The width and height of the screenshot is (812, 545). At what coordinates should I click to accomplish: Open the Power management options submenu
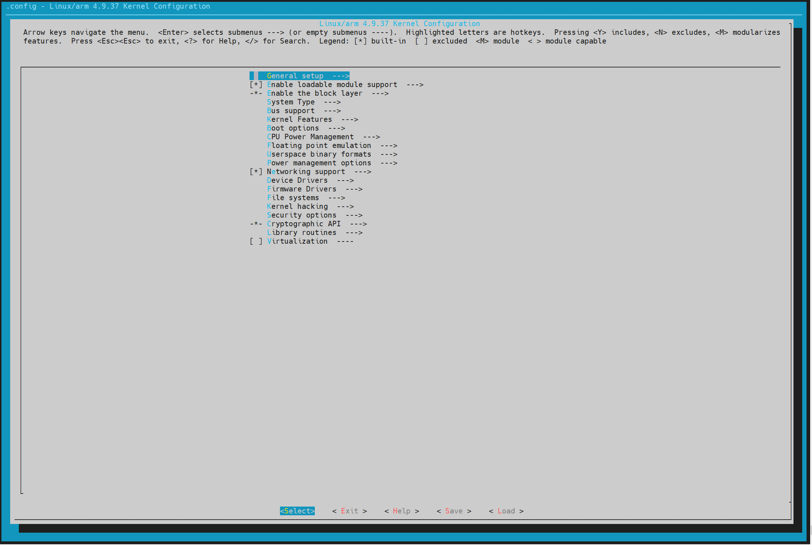click(x=318, y=163)
